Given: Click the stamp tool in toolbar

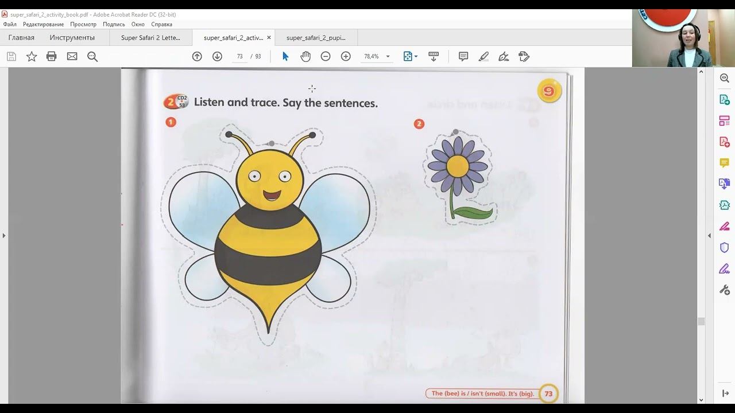Looking at the screenshot, I should click(x=524, y=56).
